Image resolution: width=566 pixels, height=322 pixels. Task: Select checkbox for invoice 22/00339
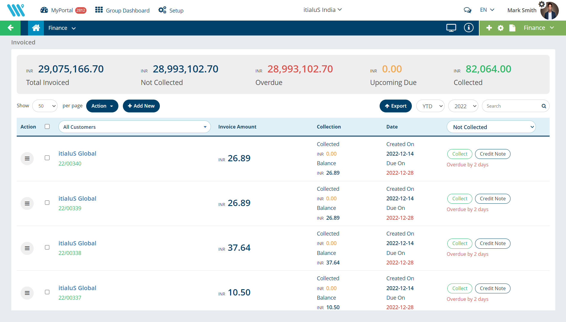point(47,203)
